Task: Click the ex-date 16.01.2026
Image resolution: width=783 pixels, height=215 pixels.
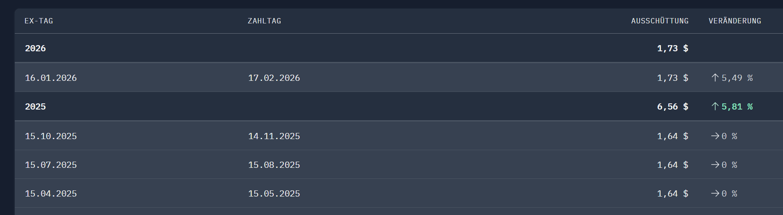Action: point(51,78)
